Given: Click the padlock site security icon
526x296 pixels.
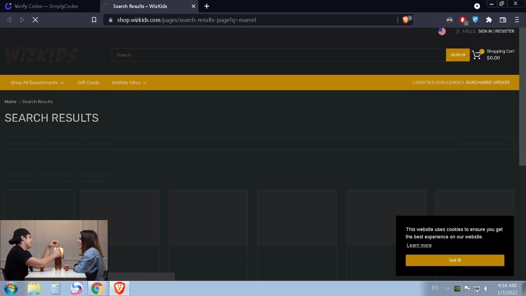Looking at the screenshot, I should (x=111, y=20).
